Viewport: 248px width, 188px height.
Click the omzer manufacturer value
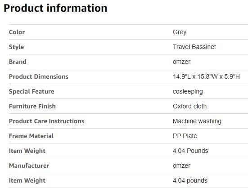tap(181, 166)
